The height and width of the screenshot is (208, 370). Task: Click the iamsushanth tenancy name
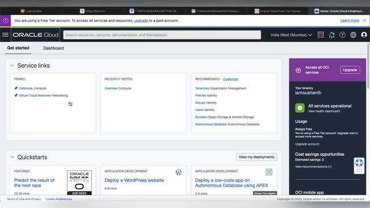(x=308, y=92)
